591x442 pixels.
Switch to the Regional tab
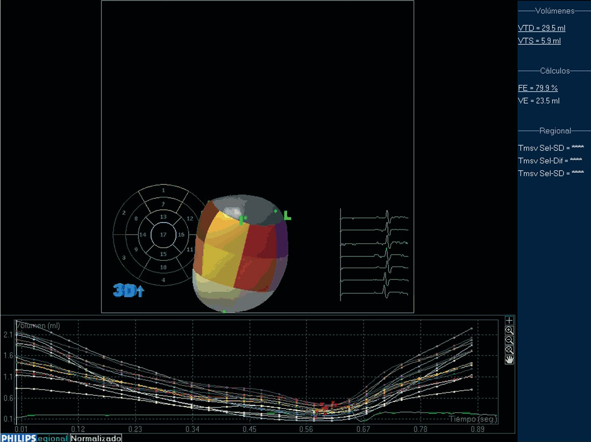click(53, 438)
